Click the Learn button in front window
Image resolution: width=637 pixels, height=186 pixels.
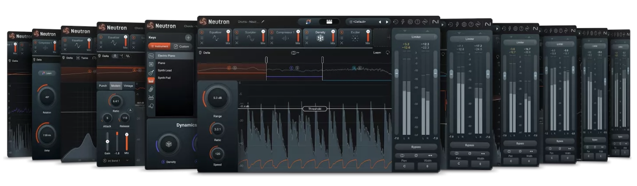click(x=377, y=53)
